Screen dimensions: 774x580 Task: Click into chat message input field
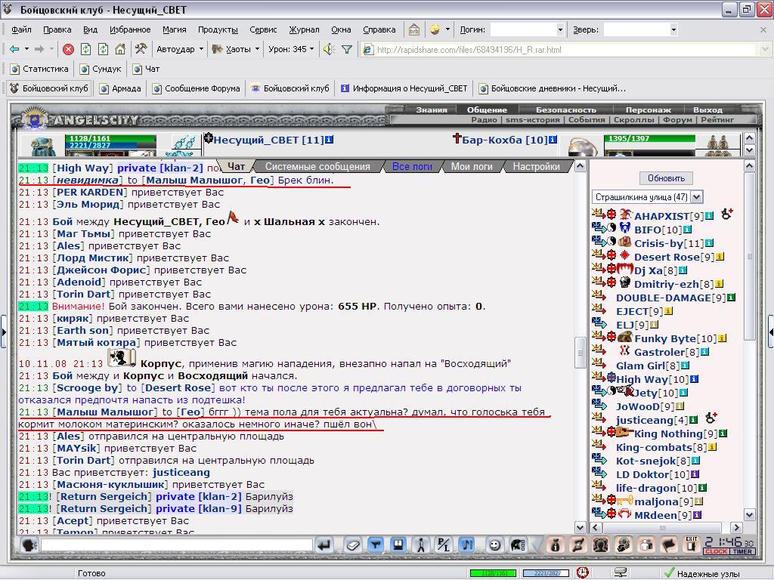point(177,545)
